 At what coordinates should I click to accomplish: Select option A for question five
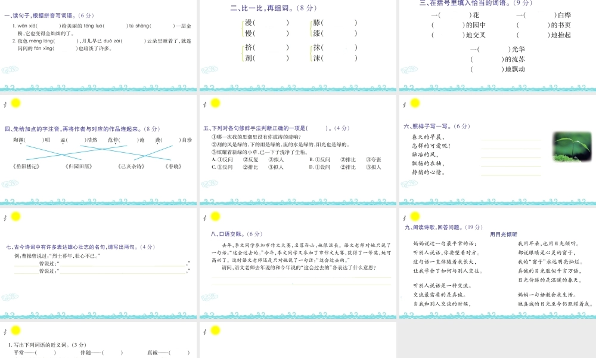pos(213,160)
